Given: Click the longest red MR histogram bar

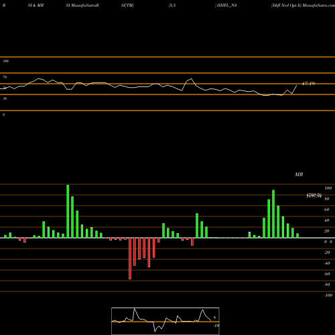Looking at the screenshot, I should pos(130,259).
